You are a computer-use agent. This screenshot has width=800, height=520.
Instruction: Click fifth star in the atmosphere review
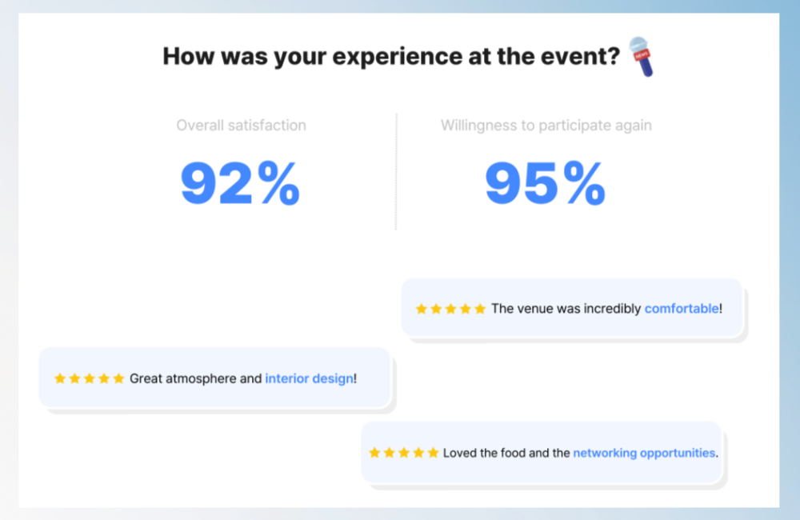click(x=118, y=378)
